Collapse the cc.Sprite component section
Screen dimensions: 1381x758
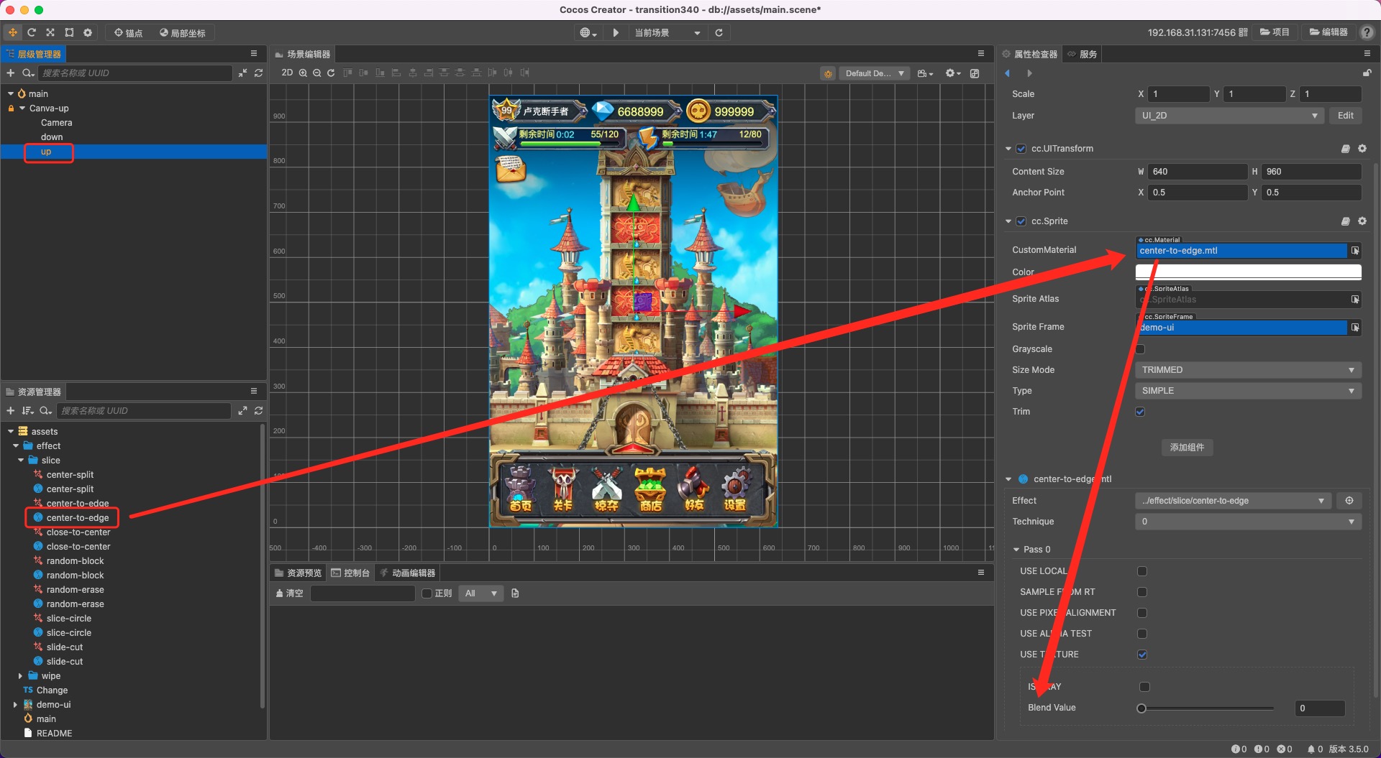[x=1008, y=221]
